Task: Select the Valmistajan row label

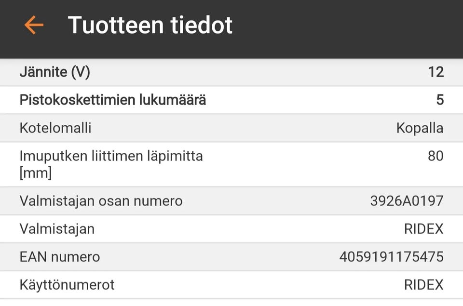Action: click(x=57, y=229)
